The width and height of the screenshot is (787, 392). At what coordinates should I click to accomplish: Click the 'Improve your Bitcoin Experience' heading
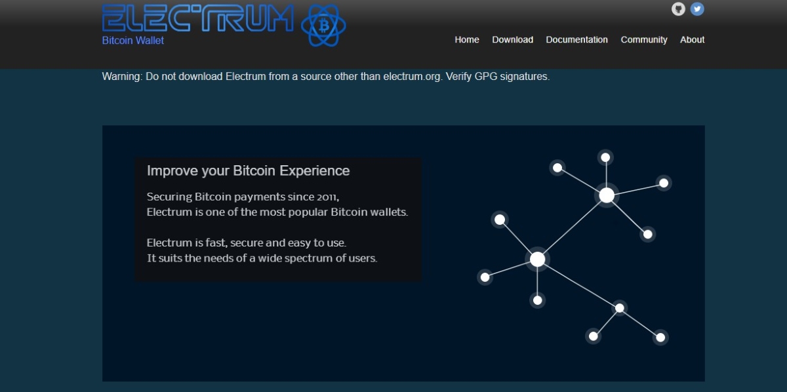[x=249, y=171]
